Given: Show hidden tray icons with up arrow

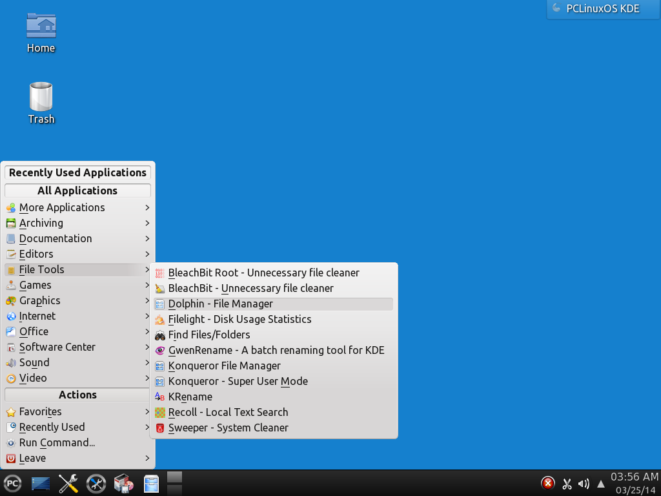Looking at the screenshot, I should [x=601, y=484].
